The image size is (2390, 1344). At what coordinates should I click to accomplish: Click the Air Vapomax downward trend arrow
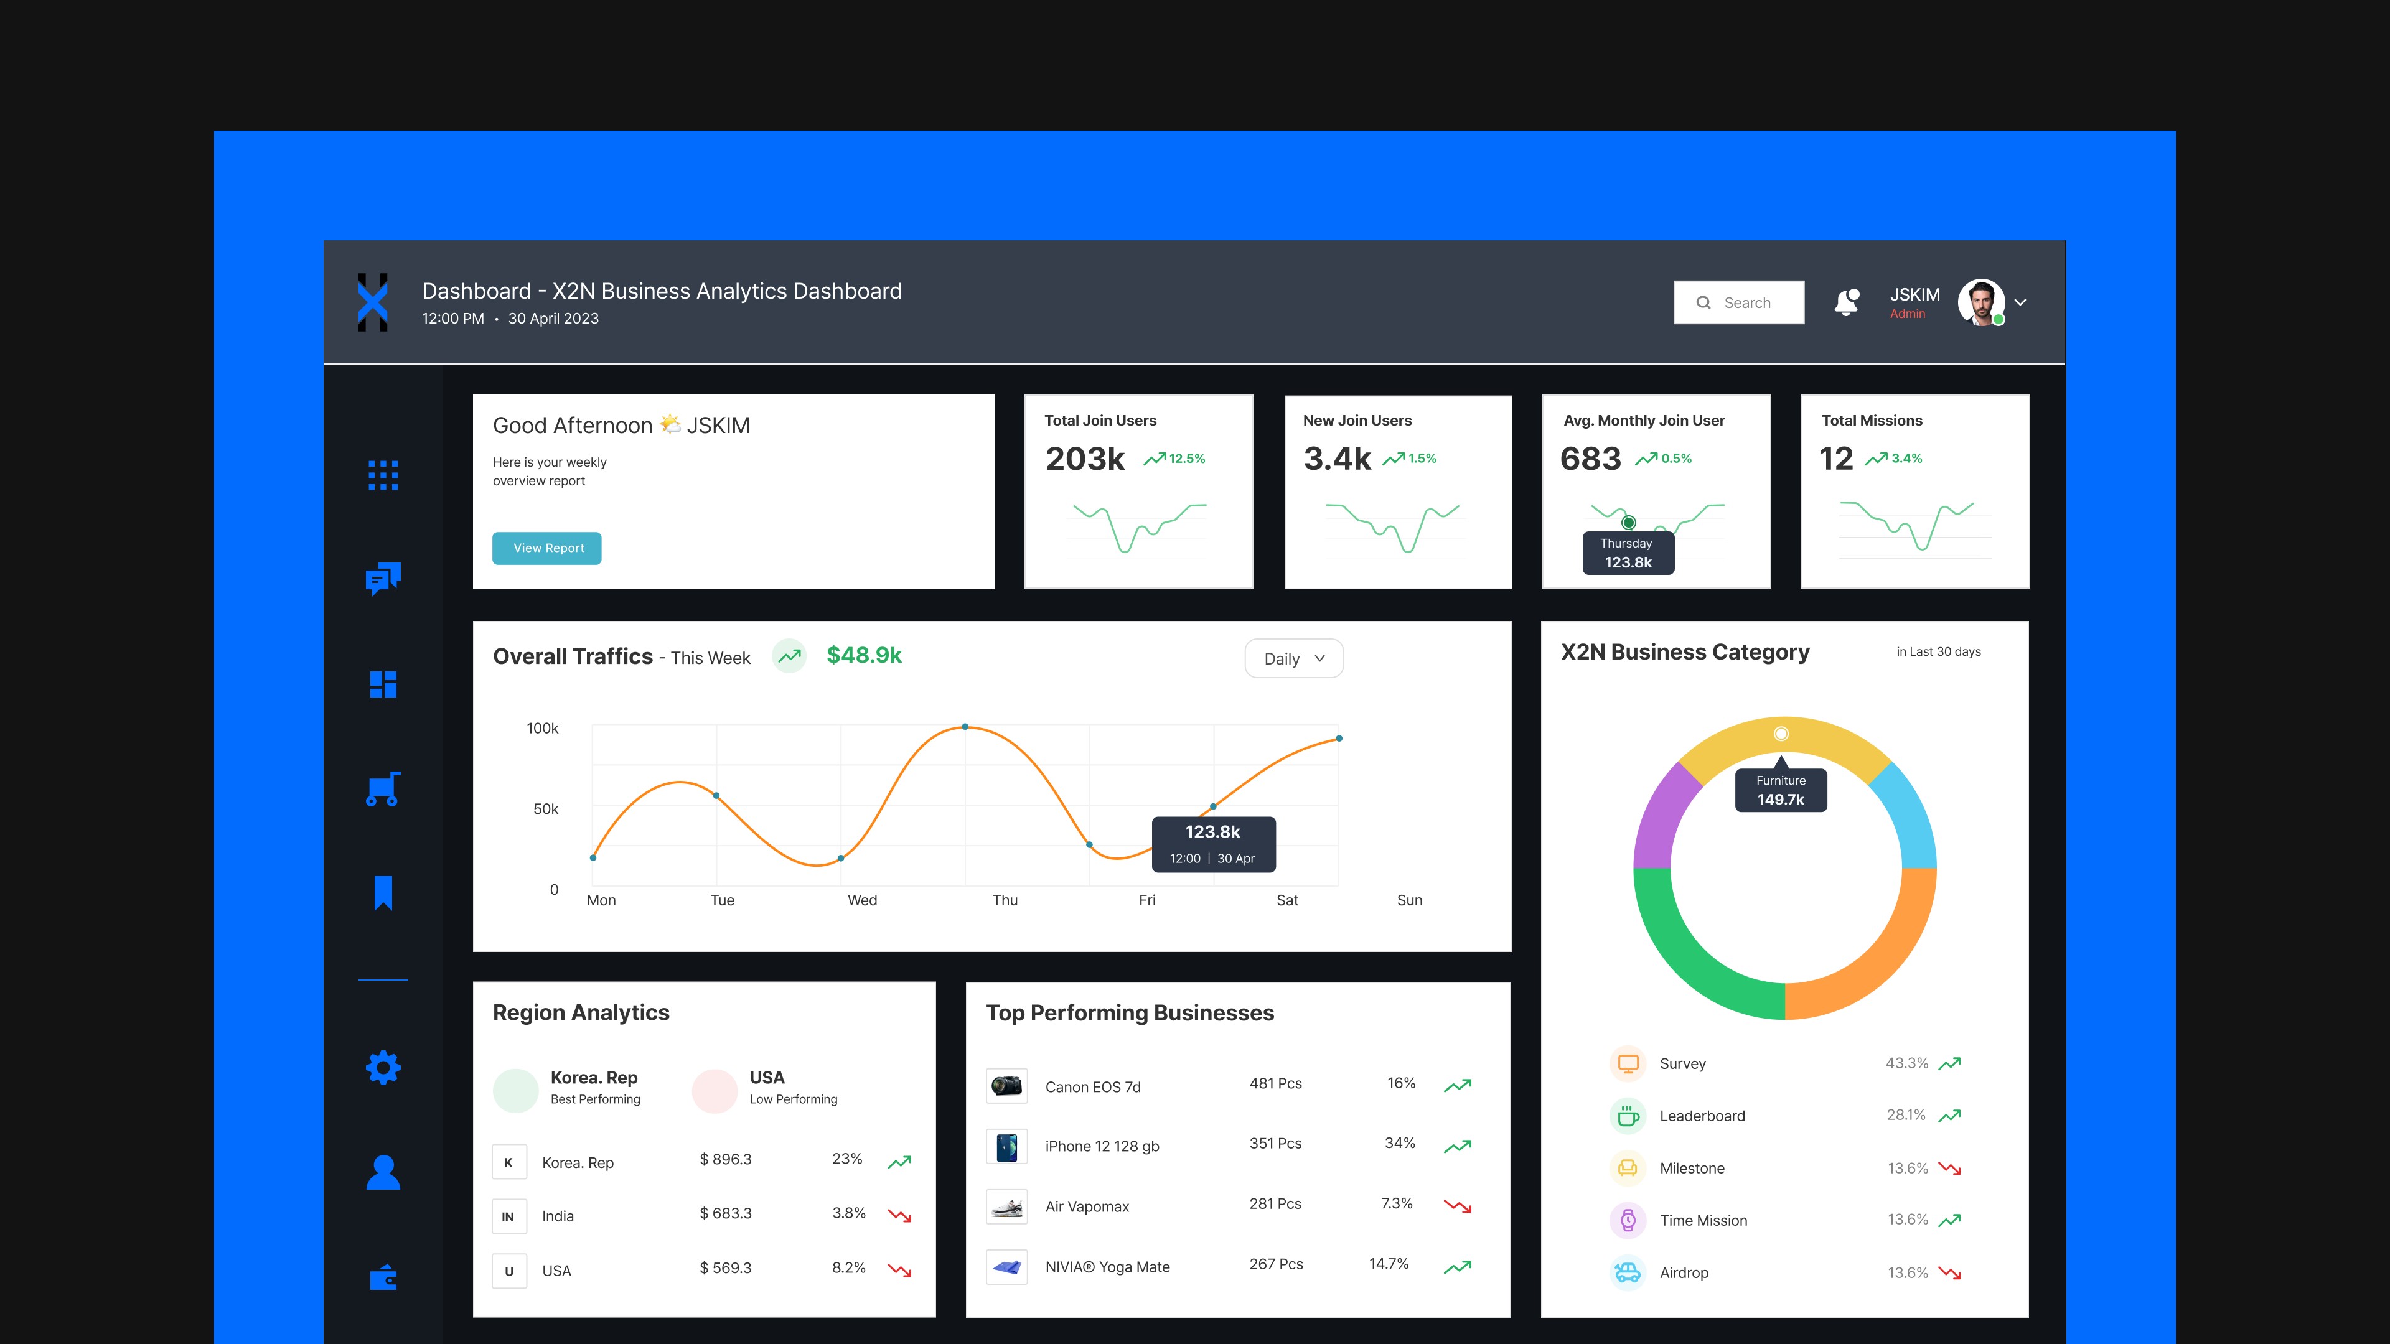[1458, 1206]
